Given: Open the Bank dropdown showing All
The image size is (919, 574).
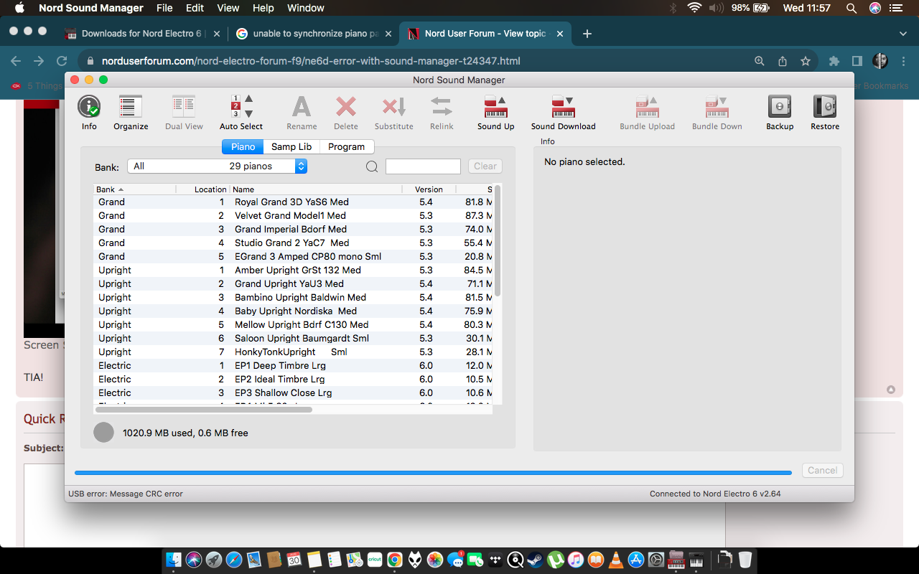Looking at the screenshot, I should click(x=218, y=166).
